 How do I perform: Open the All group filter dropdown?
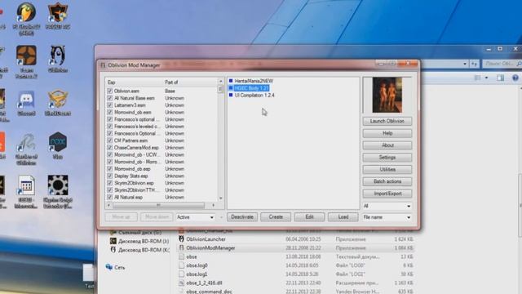387,206
